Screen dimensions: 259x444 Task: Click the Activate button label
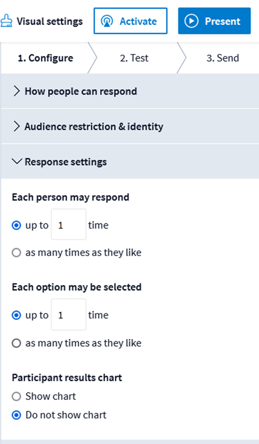(138, 21)
